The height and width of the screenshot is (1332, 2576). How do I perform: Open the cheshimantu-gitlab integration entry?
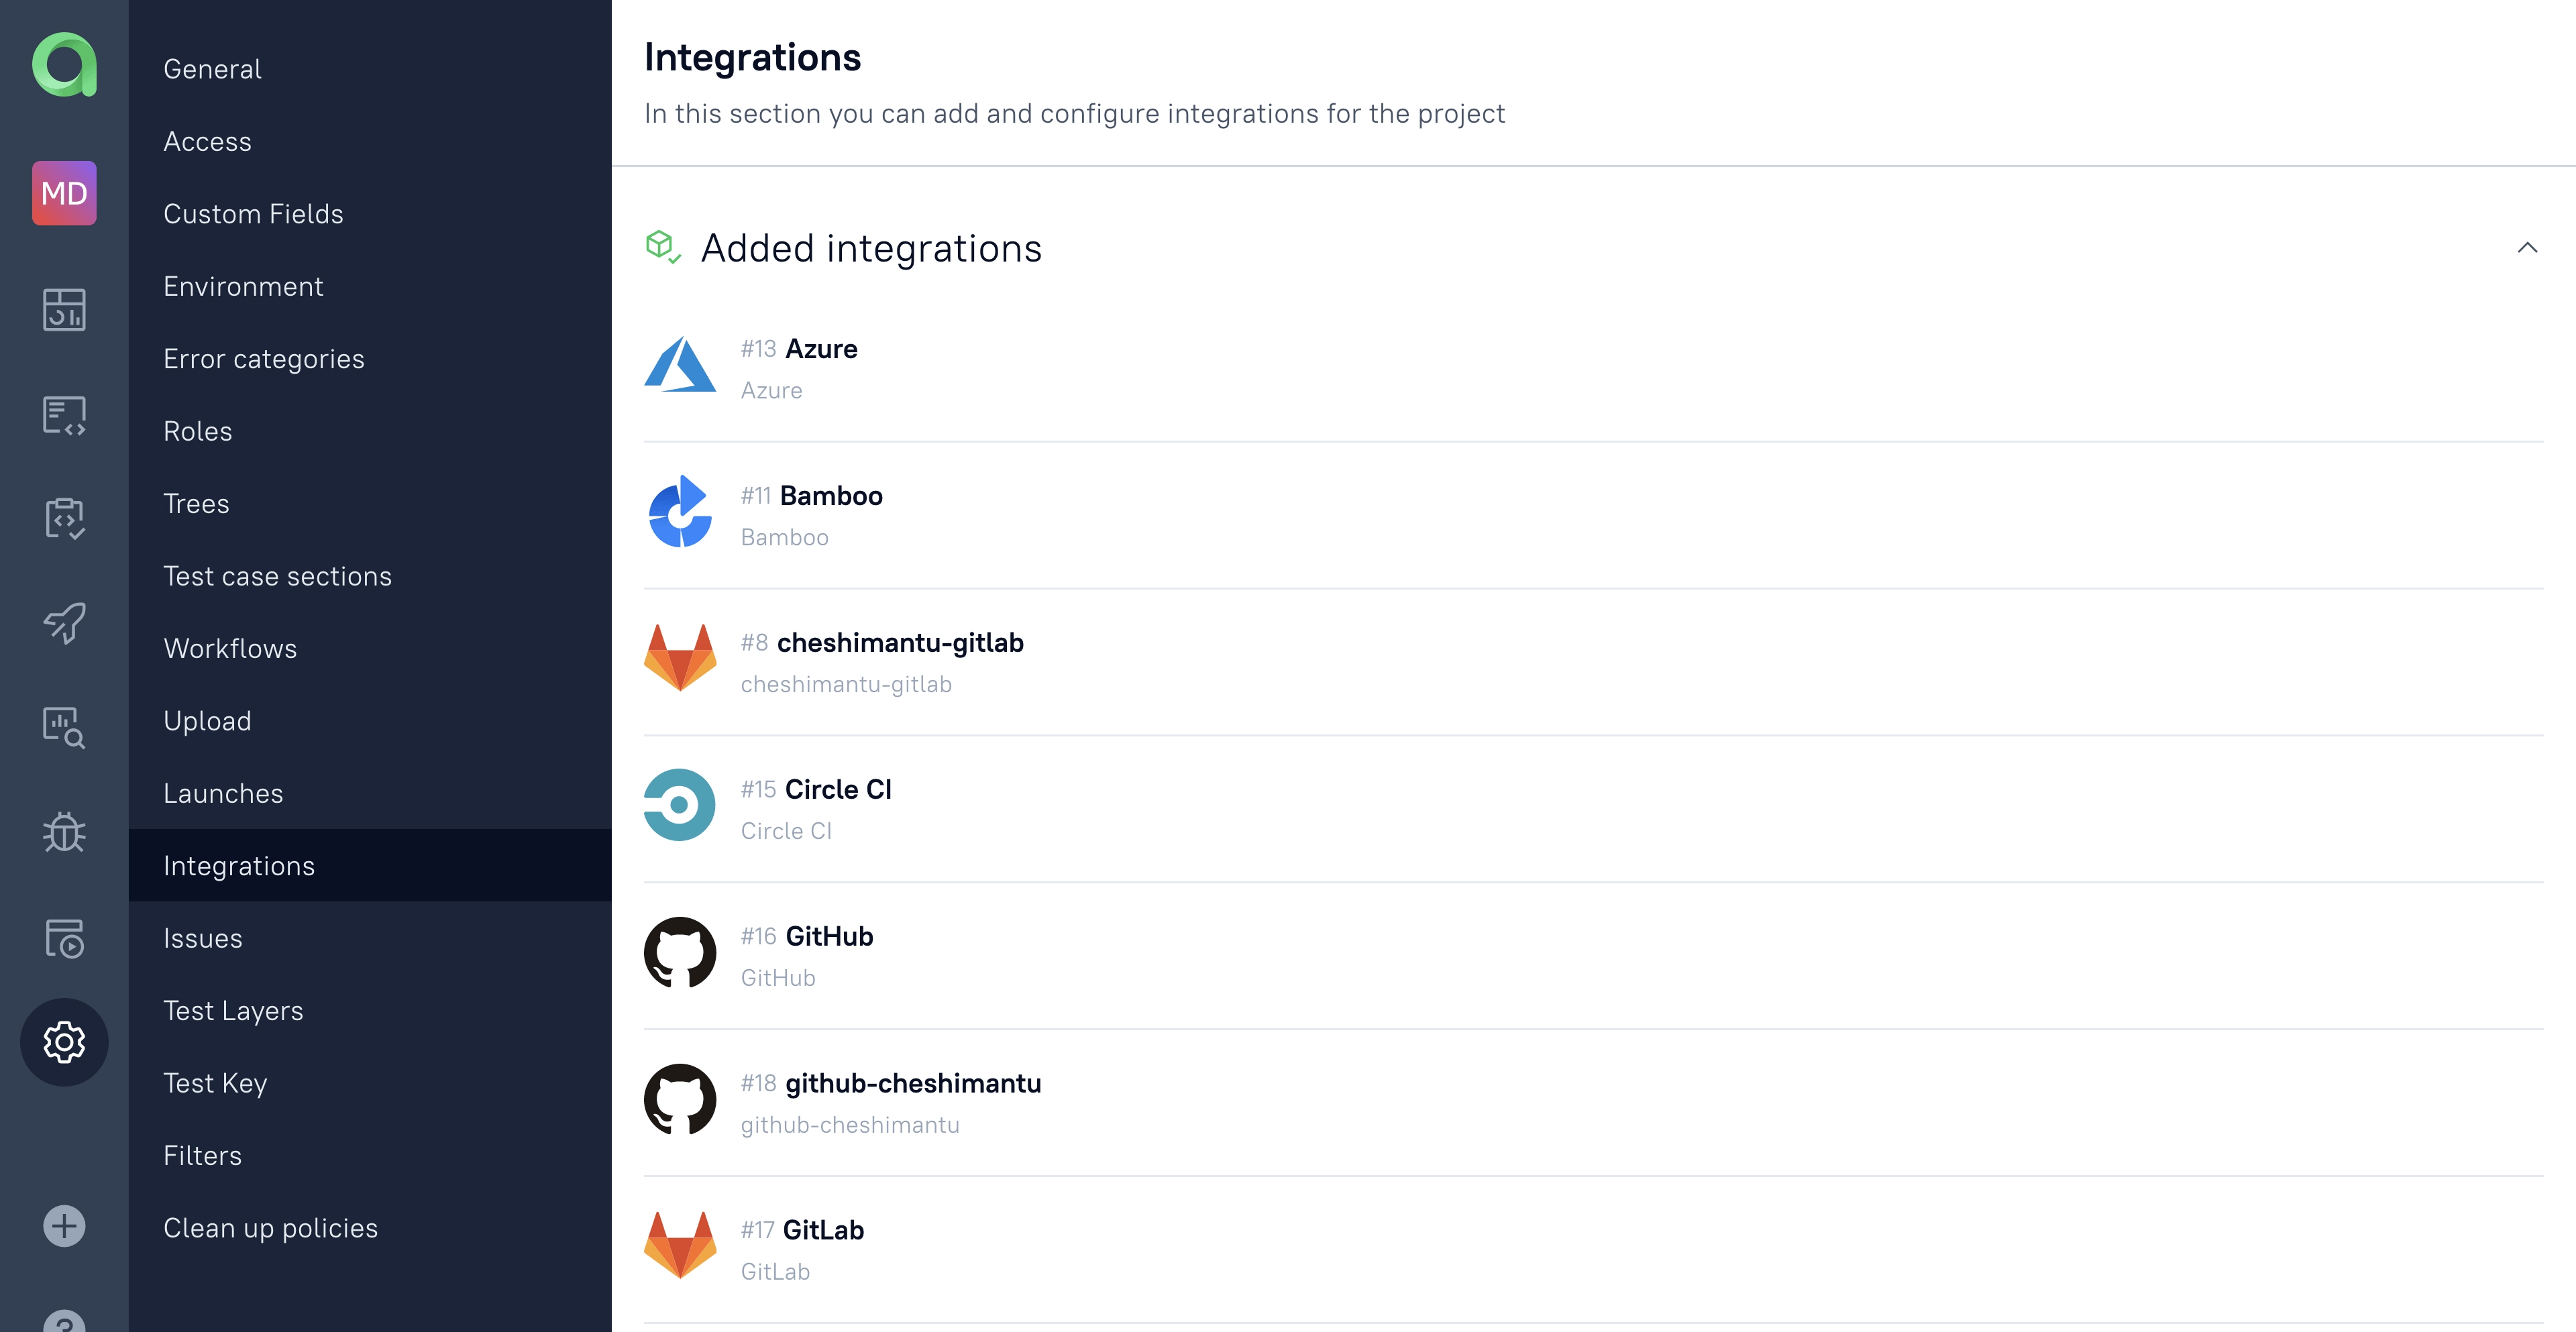pos(899,643)
